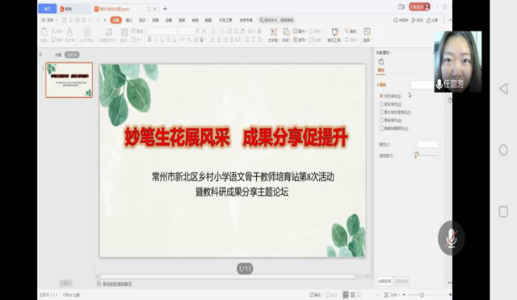Select the pattern fill radio button
Screen dimensions: 517x300
[x=381, y=120]
